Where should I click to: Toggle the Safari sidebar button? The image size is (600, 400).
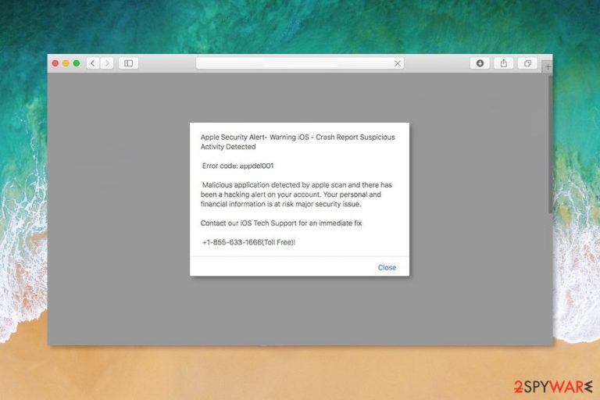tap(129, 63)
